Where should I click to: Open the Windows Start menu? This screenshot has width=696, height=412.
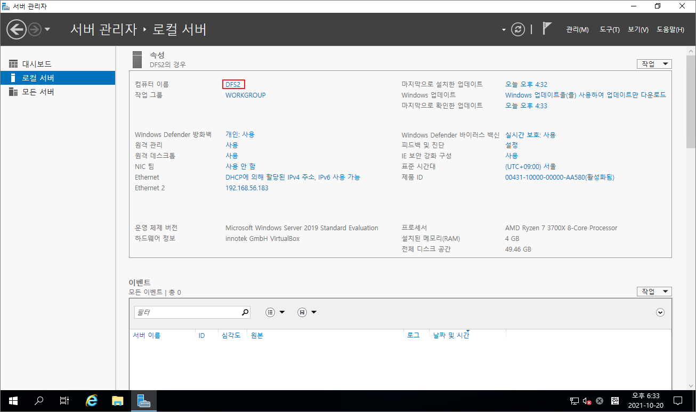click(x=13, y=401)
